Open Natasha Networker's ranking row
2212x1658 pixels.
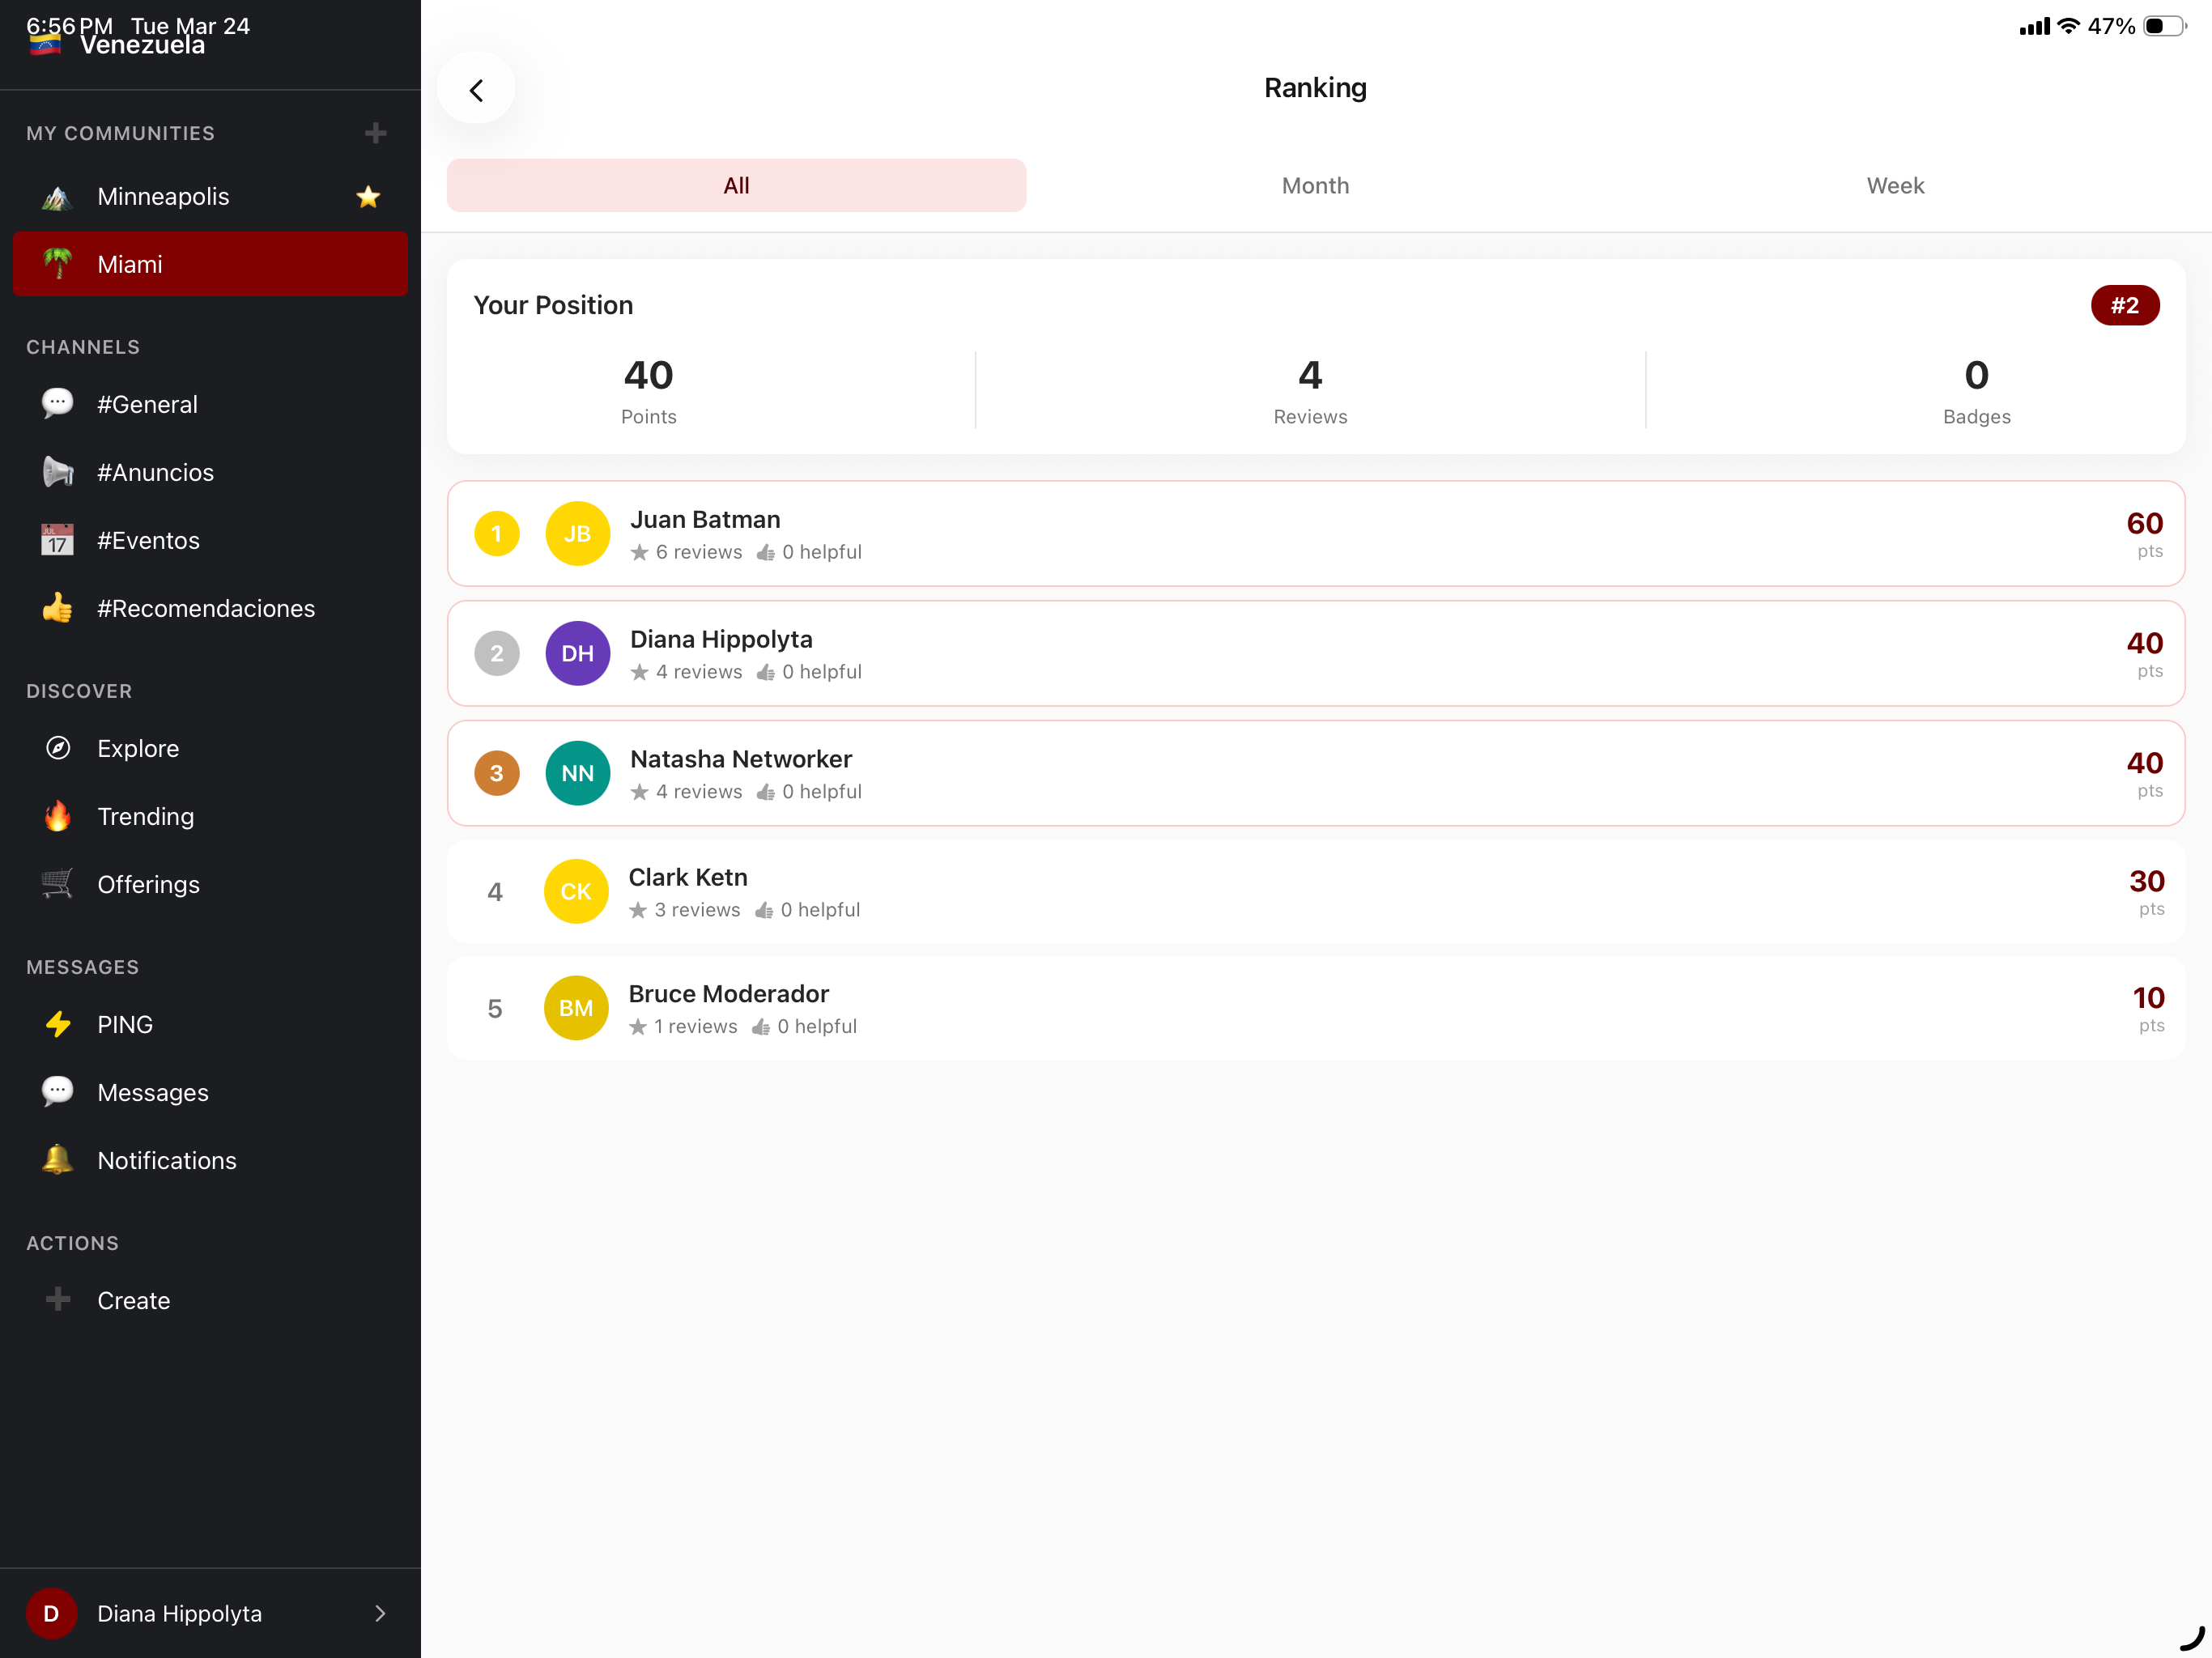1316,773
